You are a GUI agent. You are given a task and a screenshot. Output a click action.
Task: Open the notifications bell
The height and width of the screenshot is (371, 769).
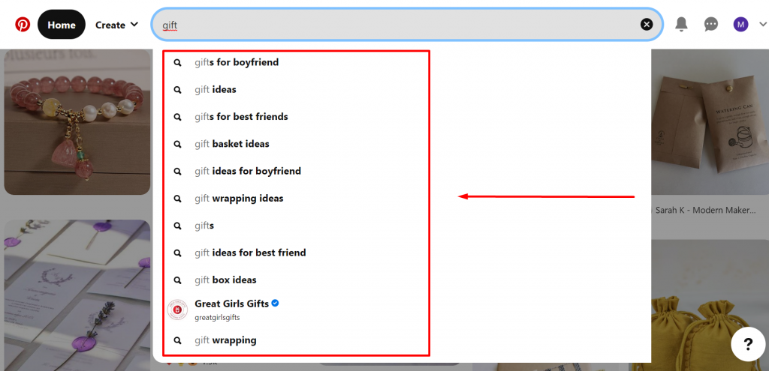point(681,25)
